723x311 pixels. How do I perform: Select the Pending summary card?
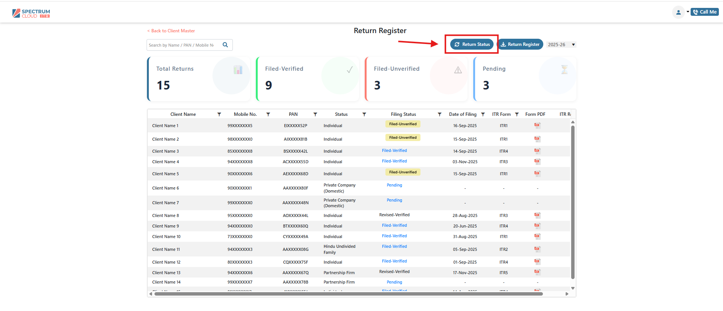(524, 79)
